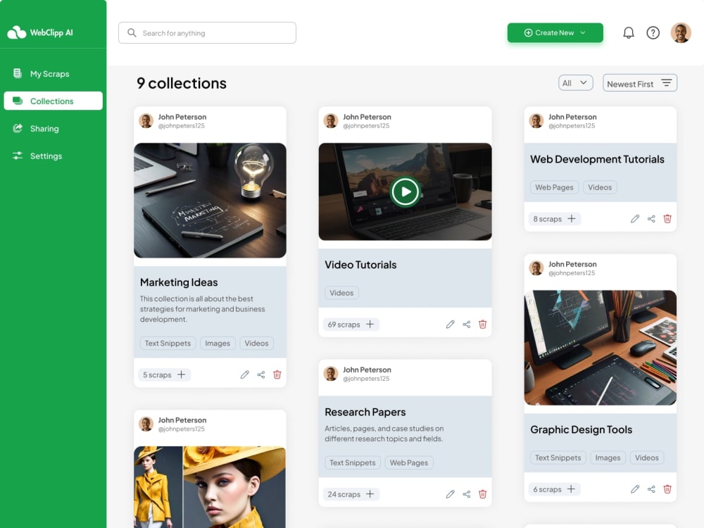Screen dimensions: 704x528
Task: Open the Graphic Design Tools desk thumbnail
Action: pos(601,348)
